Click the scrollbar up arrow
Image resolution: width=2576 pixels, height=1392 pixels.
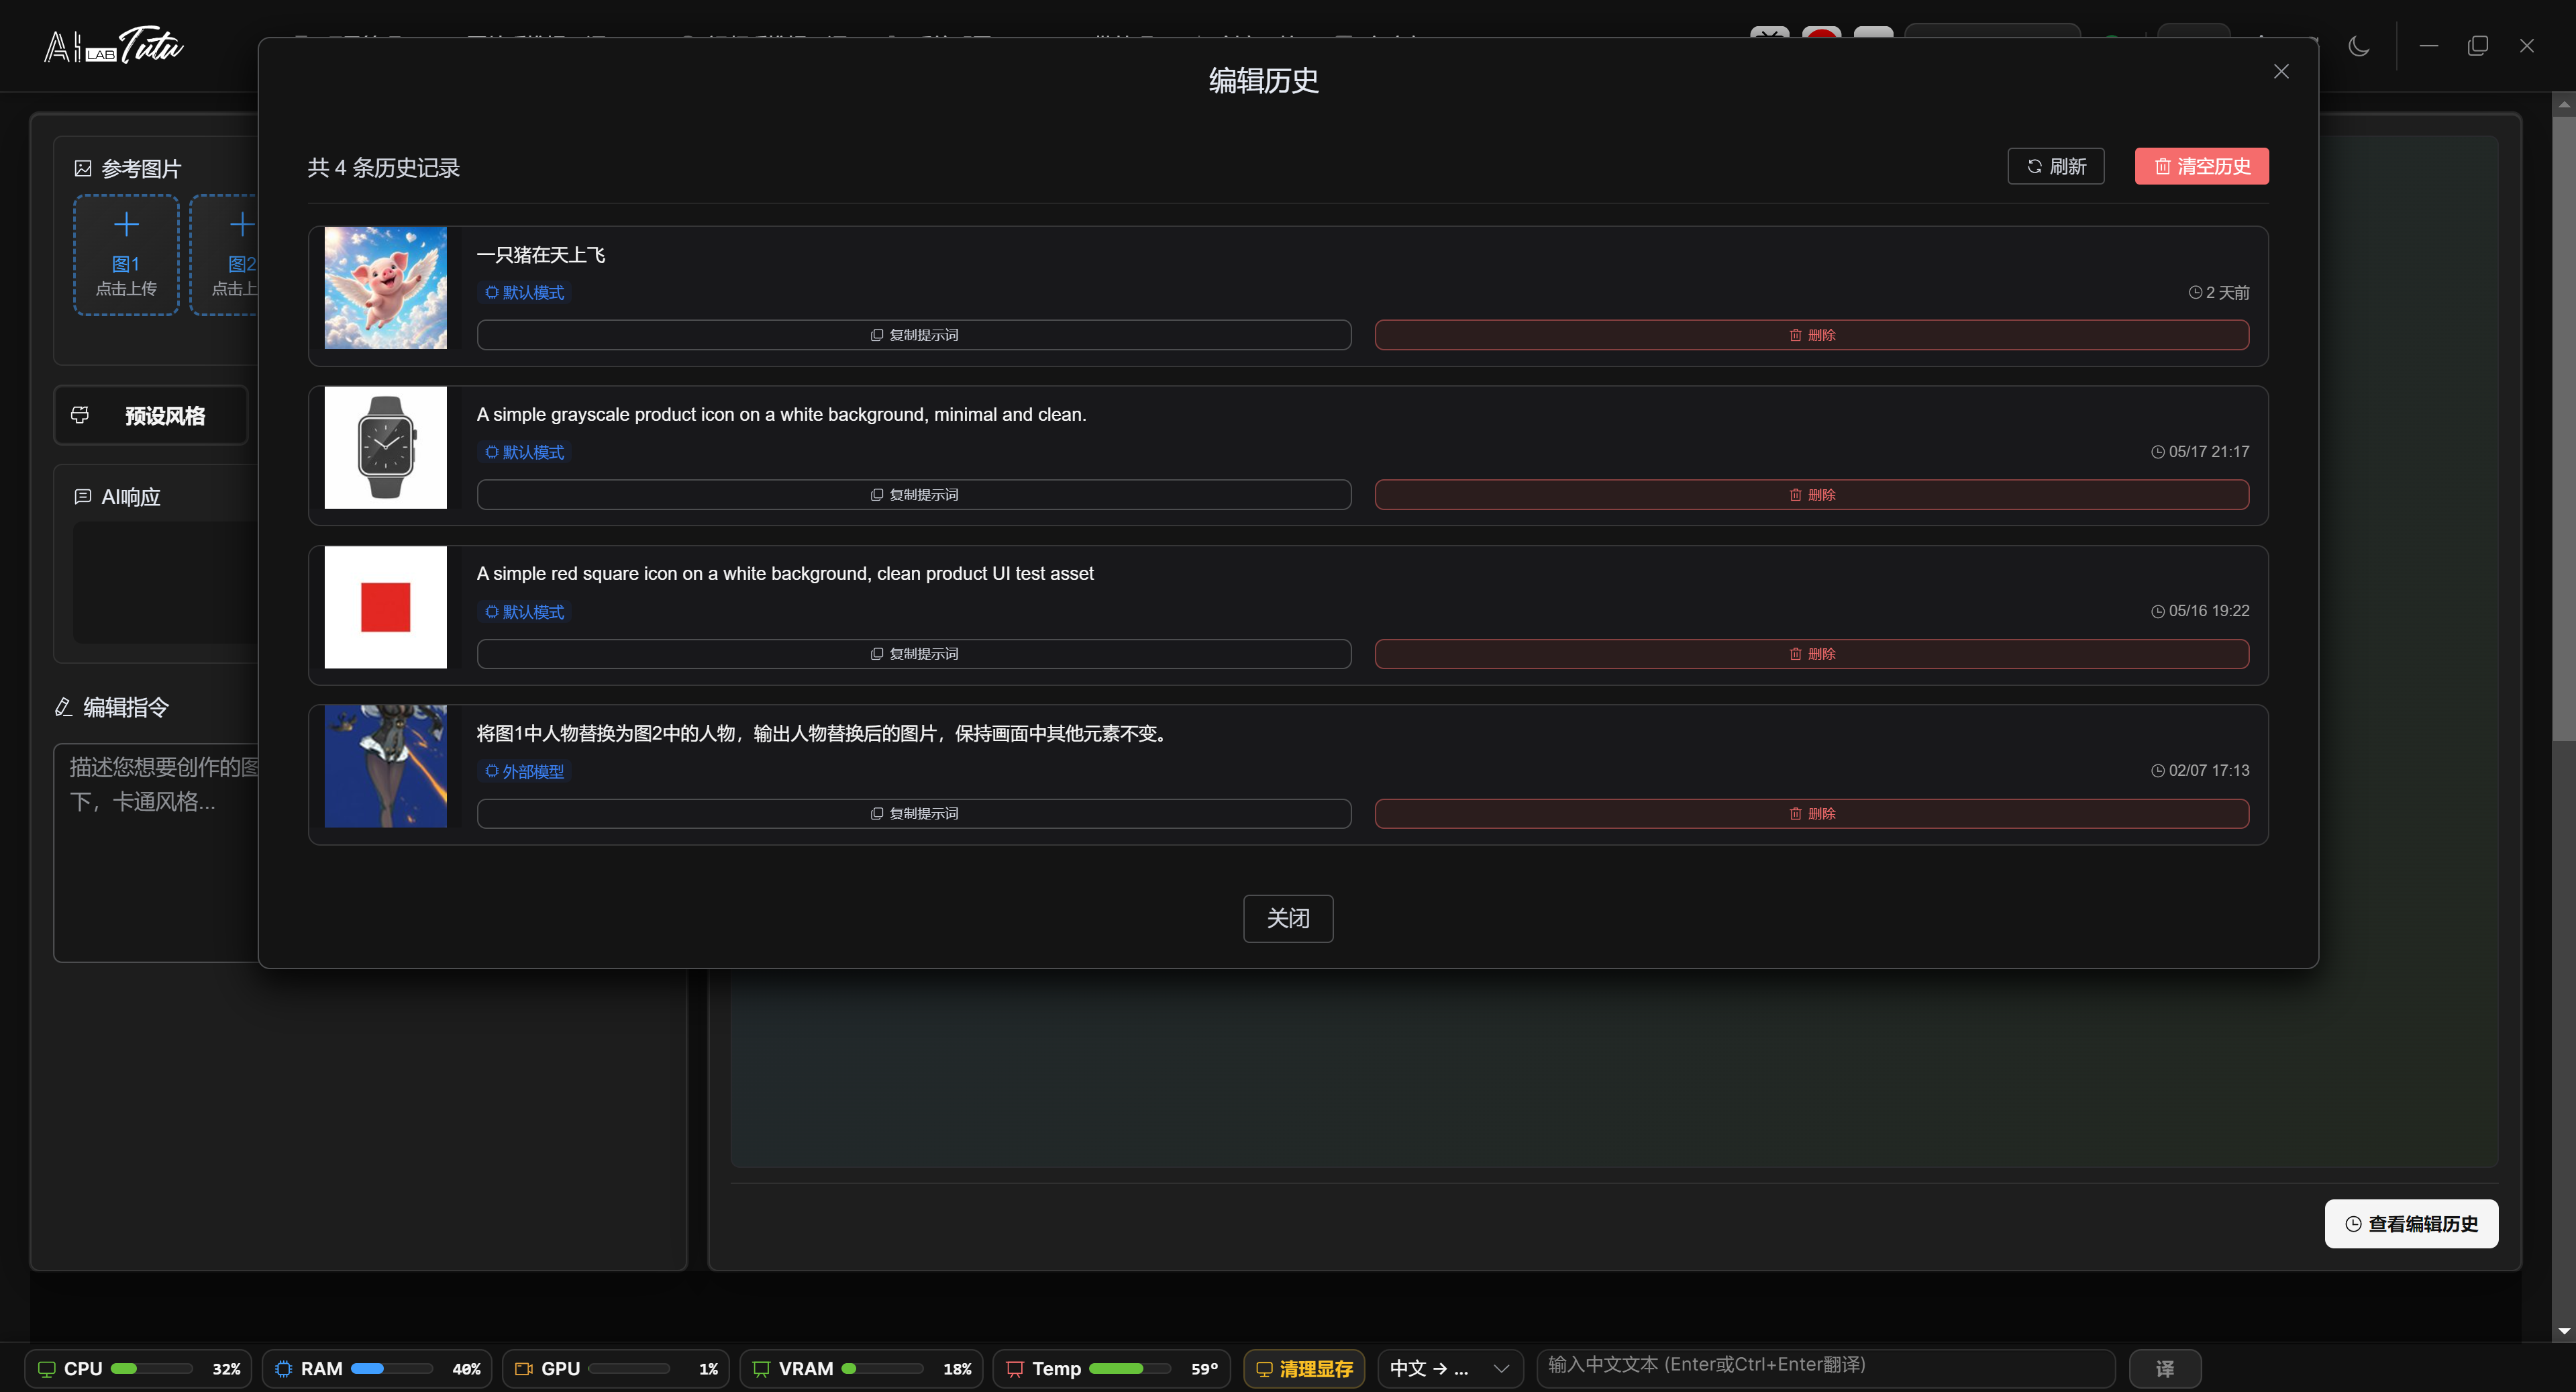[2563, 104]
